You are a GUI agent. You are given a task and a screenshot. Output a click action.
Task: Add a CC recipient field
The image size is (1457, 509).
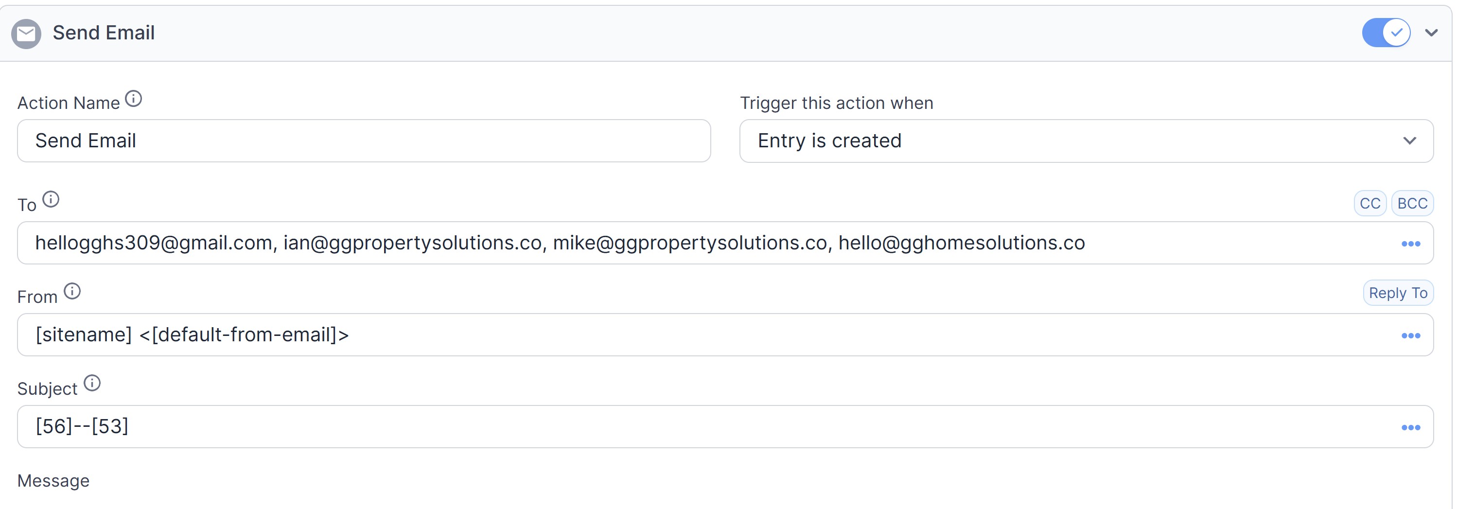point(1370,204)
